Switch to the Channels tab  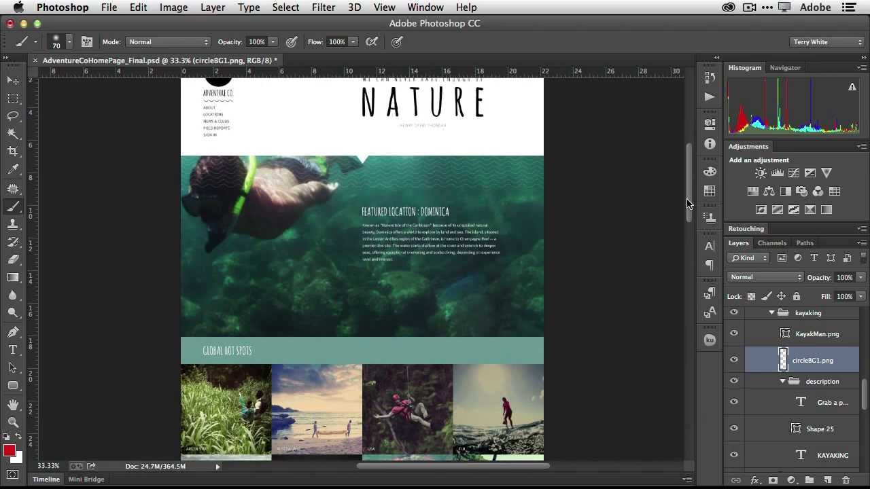pyautogui.click(x=771, y=243)
